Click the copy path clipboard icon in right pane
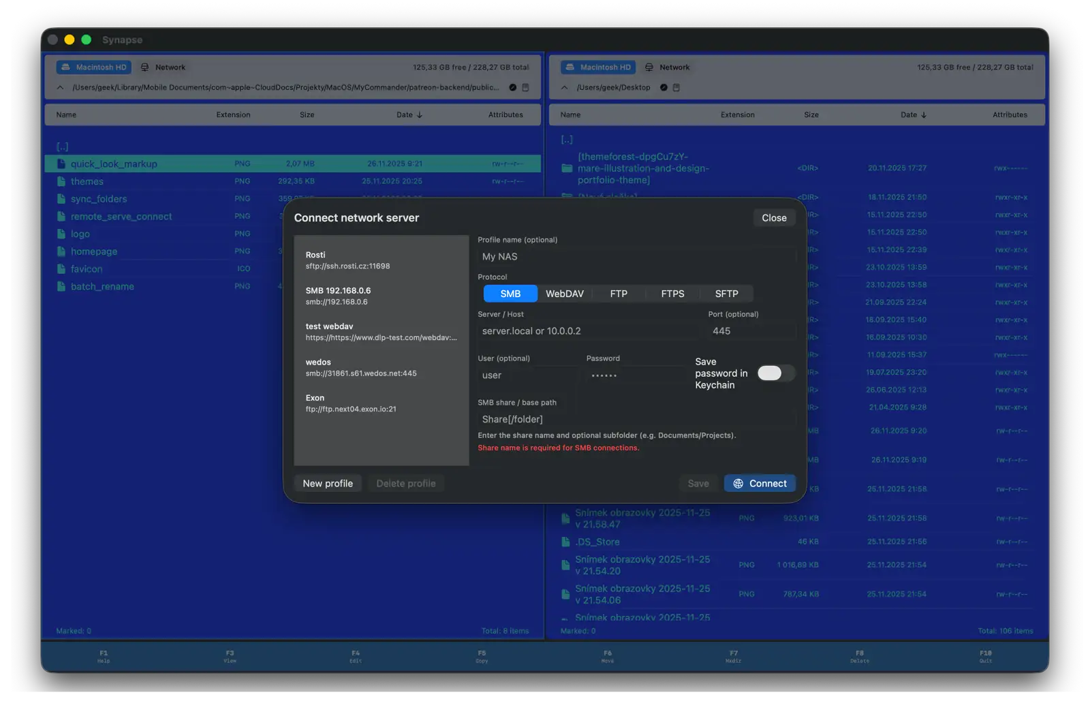This screenshot has width=1090, height=727. tap(676, 88)
